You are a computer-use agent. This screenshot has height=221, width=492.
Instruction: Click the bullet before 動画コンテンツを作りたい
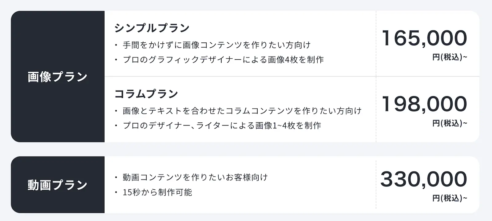116,178
